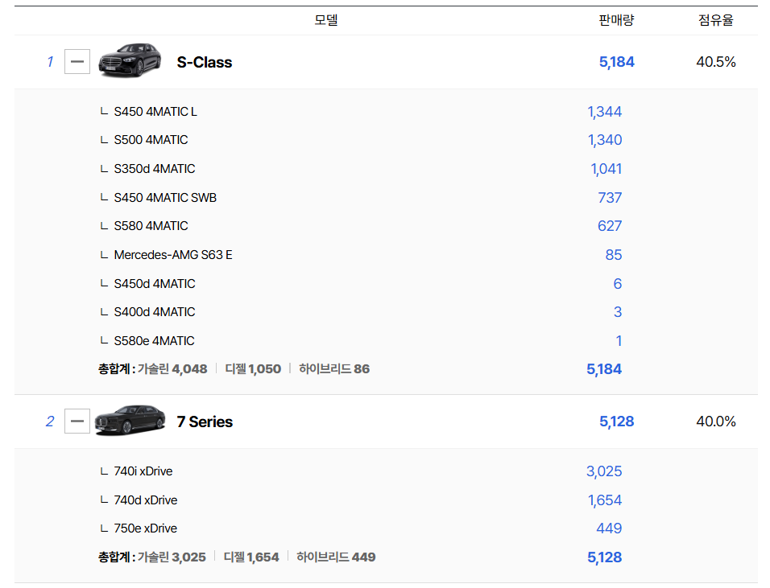Viewport: 770px width, 588px height.
Task: Click the S-Class car thumbnail
Action: pyautogui.click(x=124, y=60)
